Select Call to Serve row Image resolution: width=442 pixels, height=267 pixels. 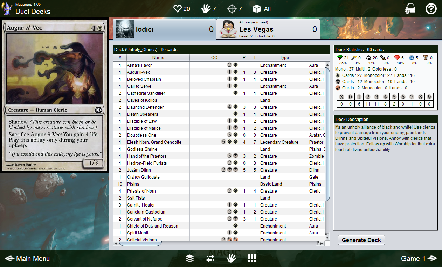click(x=219, y=86)
